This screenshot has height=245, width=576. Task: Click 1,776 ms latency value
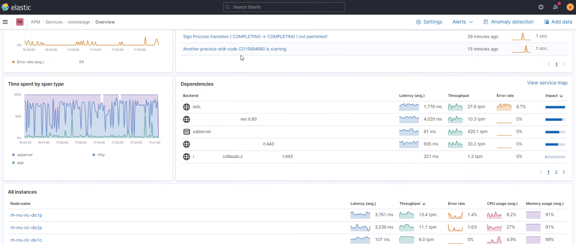[x=433, y=107]
